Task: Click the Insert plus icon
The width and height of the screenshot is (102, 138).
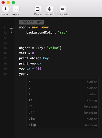Action: coord(5,9)
